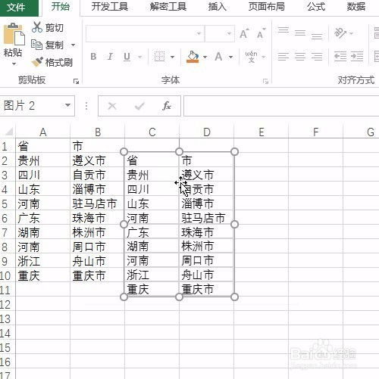Switch to the 插入 (Insert) tab

(218, 7)
